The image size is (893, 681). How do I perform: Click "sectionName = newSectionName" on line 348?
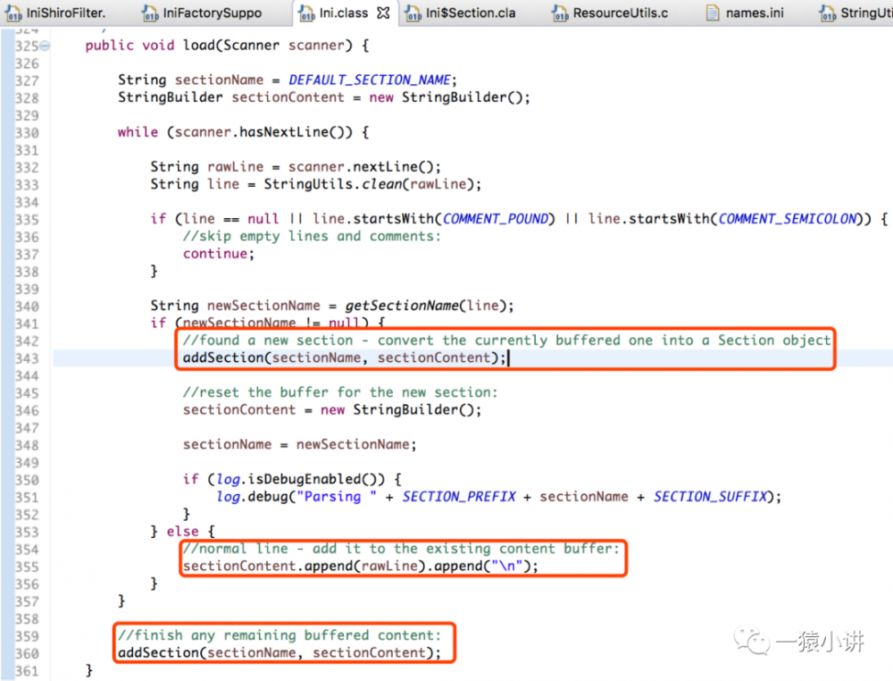(x=299, y=444)
